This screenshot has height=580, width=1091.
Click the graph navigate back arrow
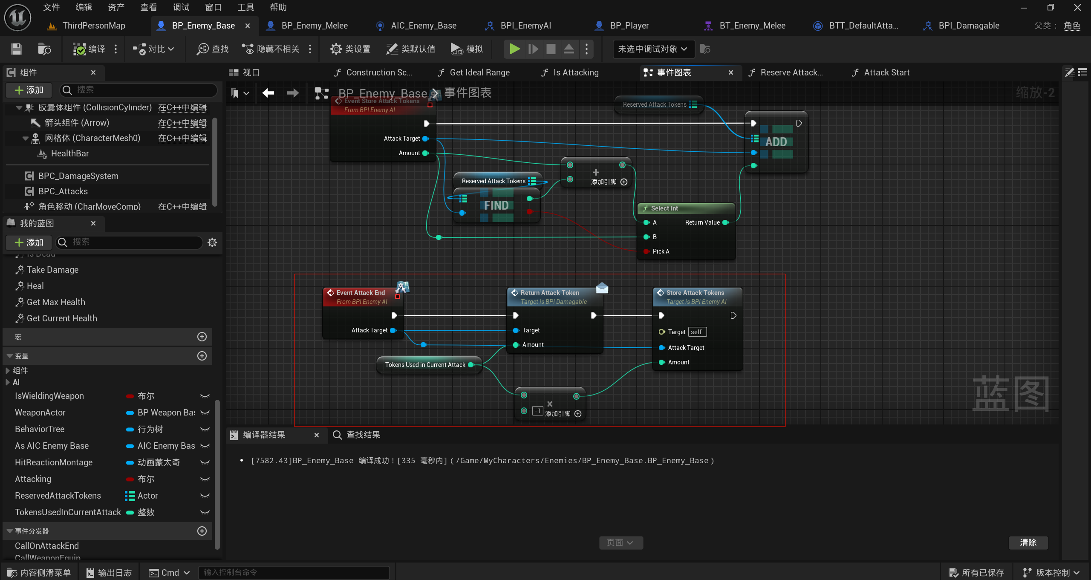point(268,93)
